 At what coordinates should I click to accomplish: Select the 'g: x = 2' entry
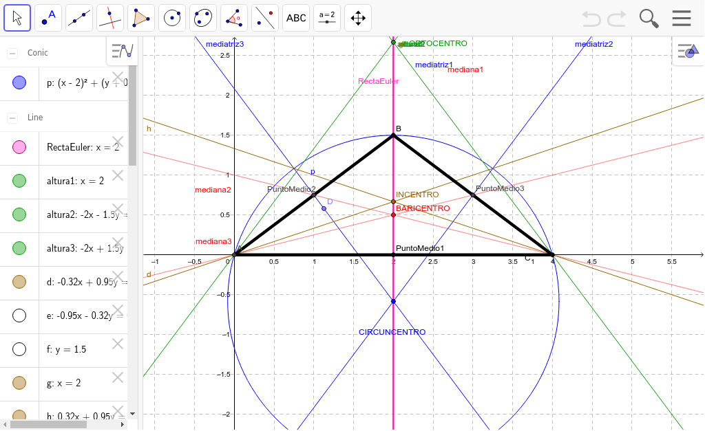64,383
